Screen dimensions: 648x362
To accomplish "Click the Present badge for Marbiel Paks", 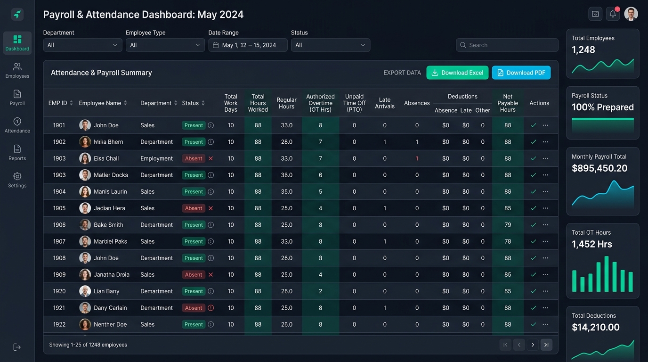I will coord(194,241).
